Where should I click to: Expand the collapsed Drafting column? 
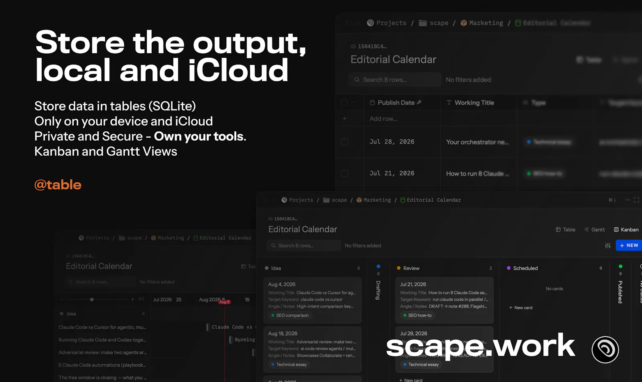coord(378,290)
